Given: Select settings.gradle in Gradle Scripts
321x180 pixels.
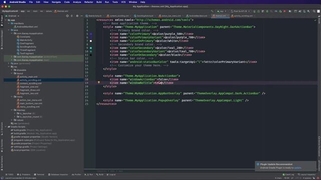Looking at the screenshot, I should (x=29, y=146).
